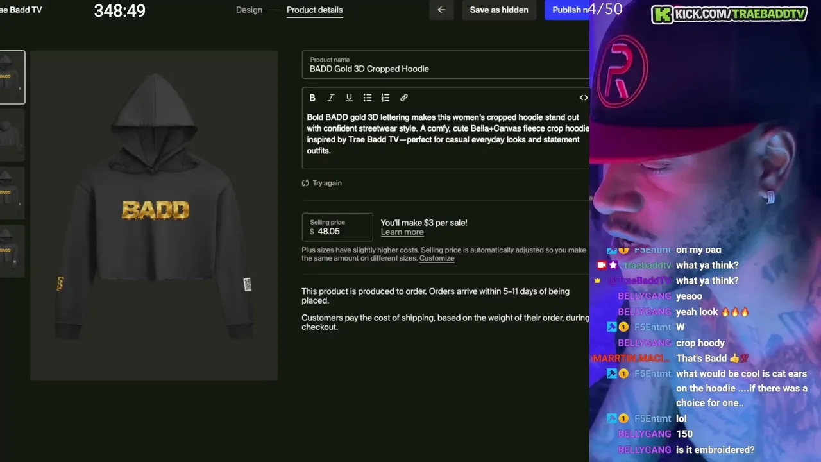Click into the product description text

[448, 134]
